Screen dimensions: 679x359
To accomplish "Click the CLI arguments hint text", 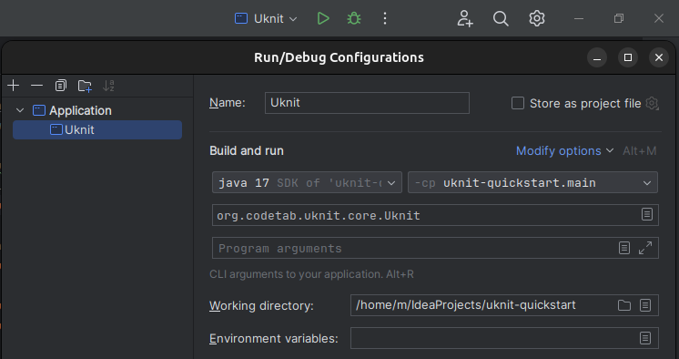I will (x=311, y=274).
